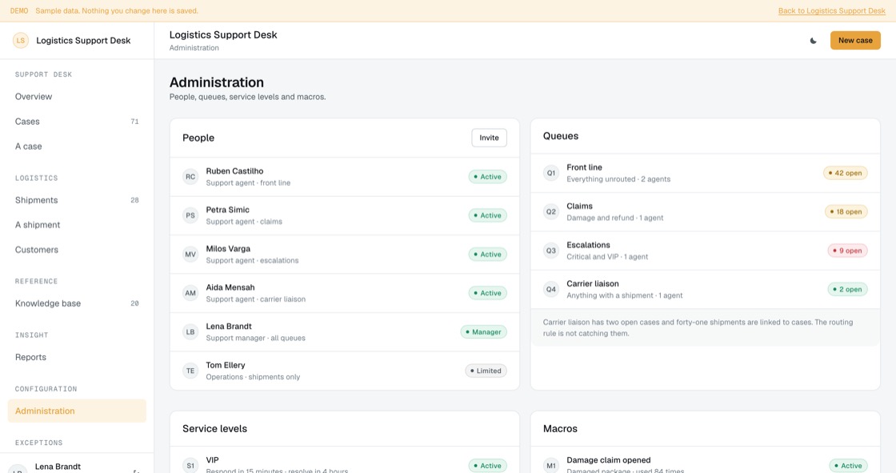The width and height of the screenshot is (896, 473).
Task: Select the Milos Varga name
Action: click(228, 249)
